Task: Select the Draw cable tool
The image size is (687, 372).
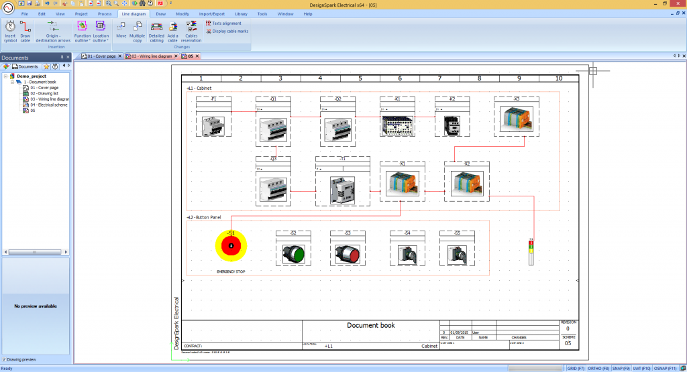Action: 25,31
